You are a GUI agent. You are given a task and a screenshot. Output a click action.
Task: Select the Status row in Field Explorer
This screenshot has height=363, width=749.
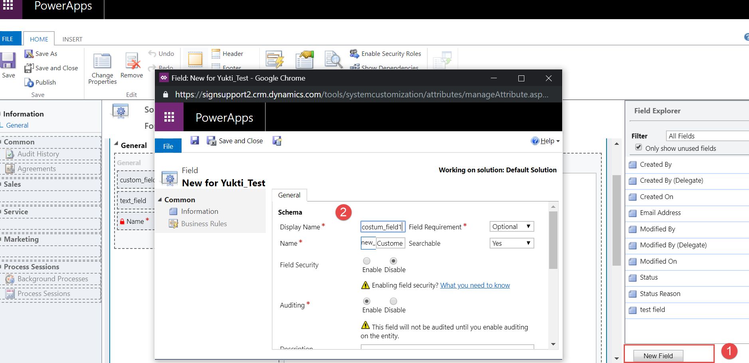pyautogui.click(x=687, y=278)
